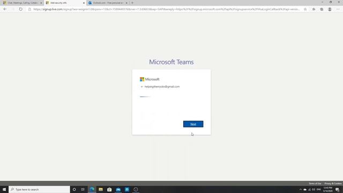Reload the current page

tap(20, 9)
